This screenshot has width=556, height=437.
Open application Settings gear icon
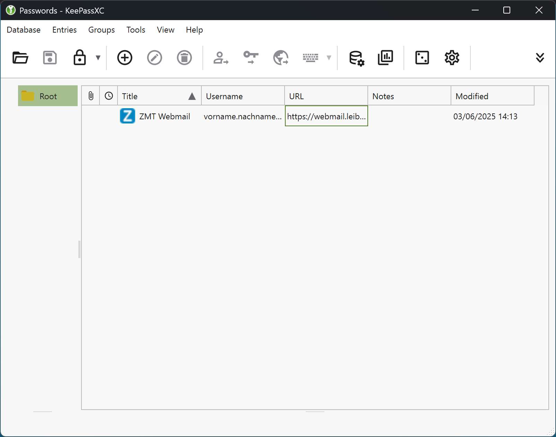452,58
